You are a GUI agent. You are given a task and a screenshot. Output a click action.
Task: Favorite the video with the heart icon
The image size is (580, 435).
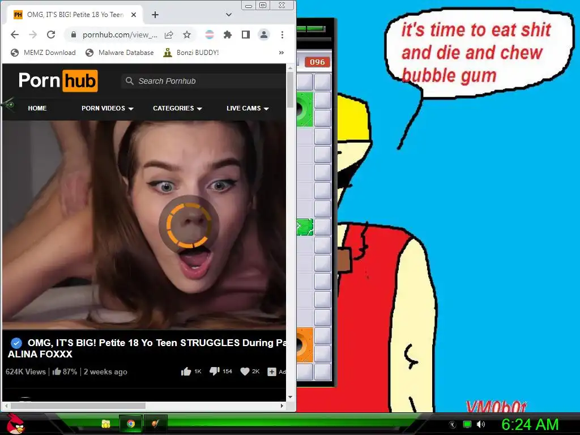[x=245, y=372]
